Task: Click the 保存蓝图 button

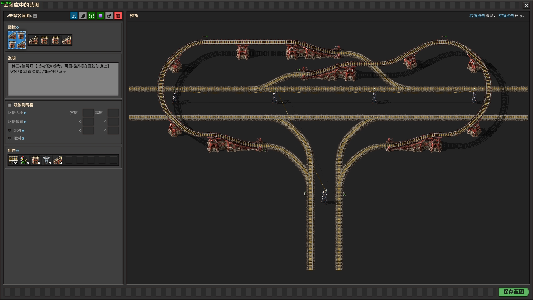Action: coord(514,292)
